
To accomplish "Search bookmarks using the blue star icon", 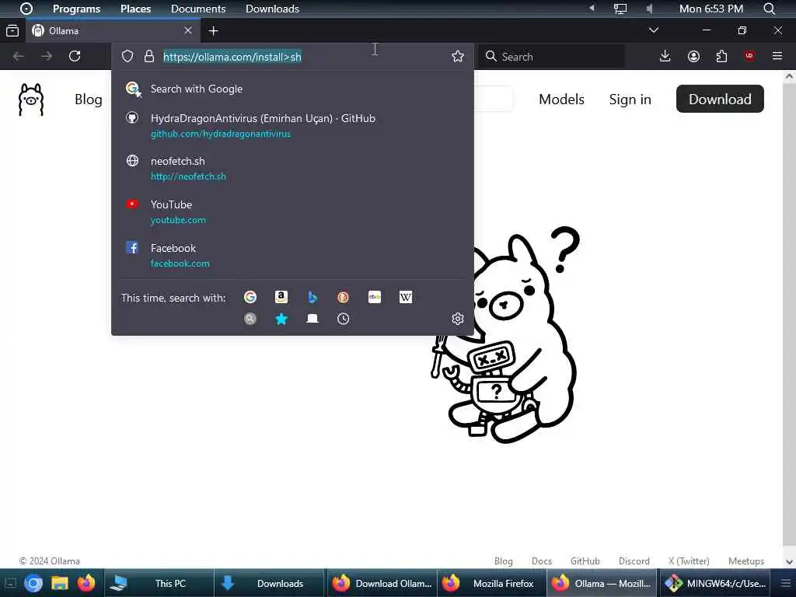I will (281, 319).
